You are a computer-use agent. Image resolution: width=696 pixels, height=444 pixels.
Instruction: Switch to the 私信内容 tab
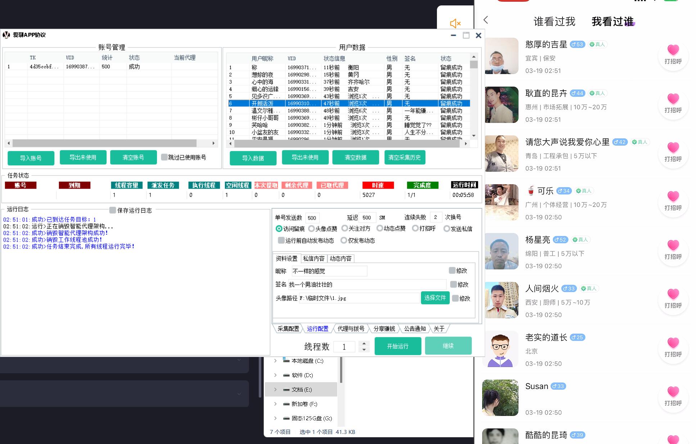[x=313, y=258]
